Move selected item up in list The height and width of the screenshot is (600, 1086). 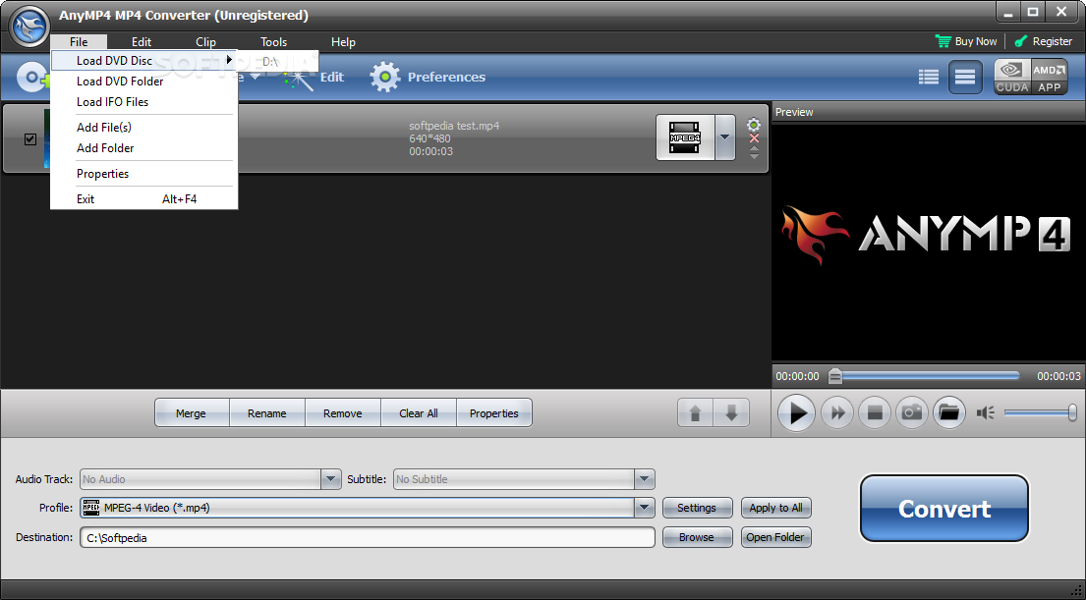pos(696,413)
